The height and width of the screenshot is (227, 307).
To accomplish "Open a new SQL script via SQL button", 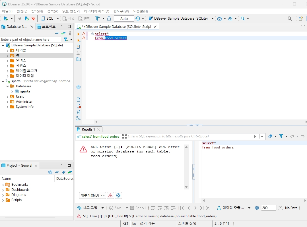I will [47, 18].
